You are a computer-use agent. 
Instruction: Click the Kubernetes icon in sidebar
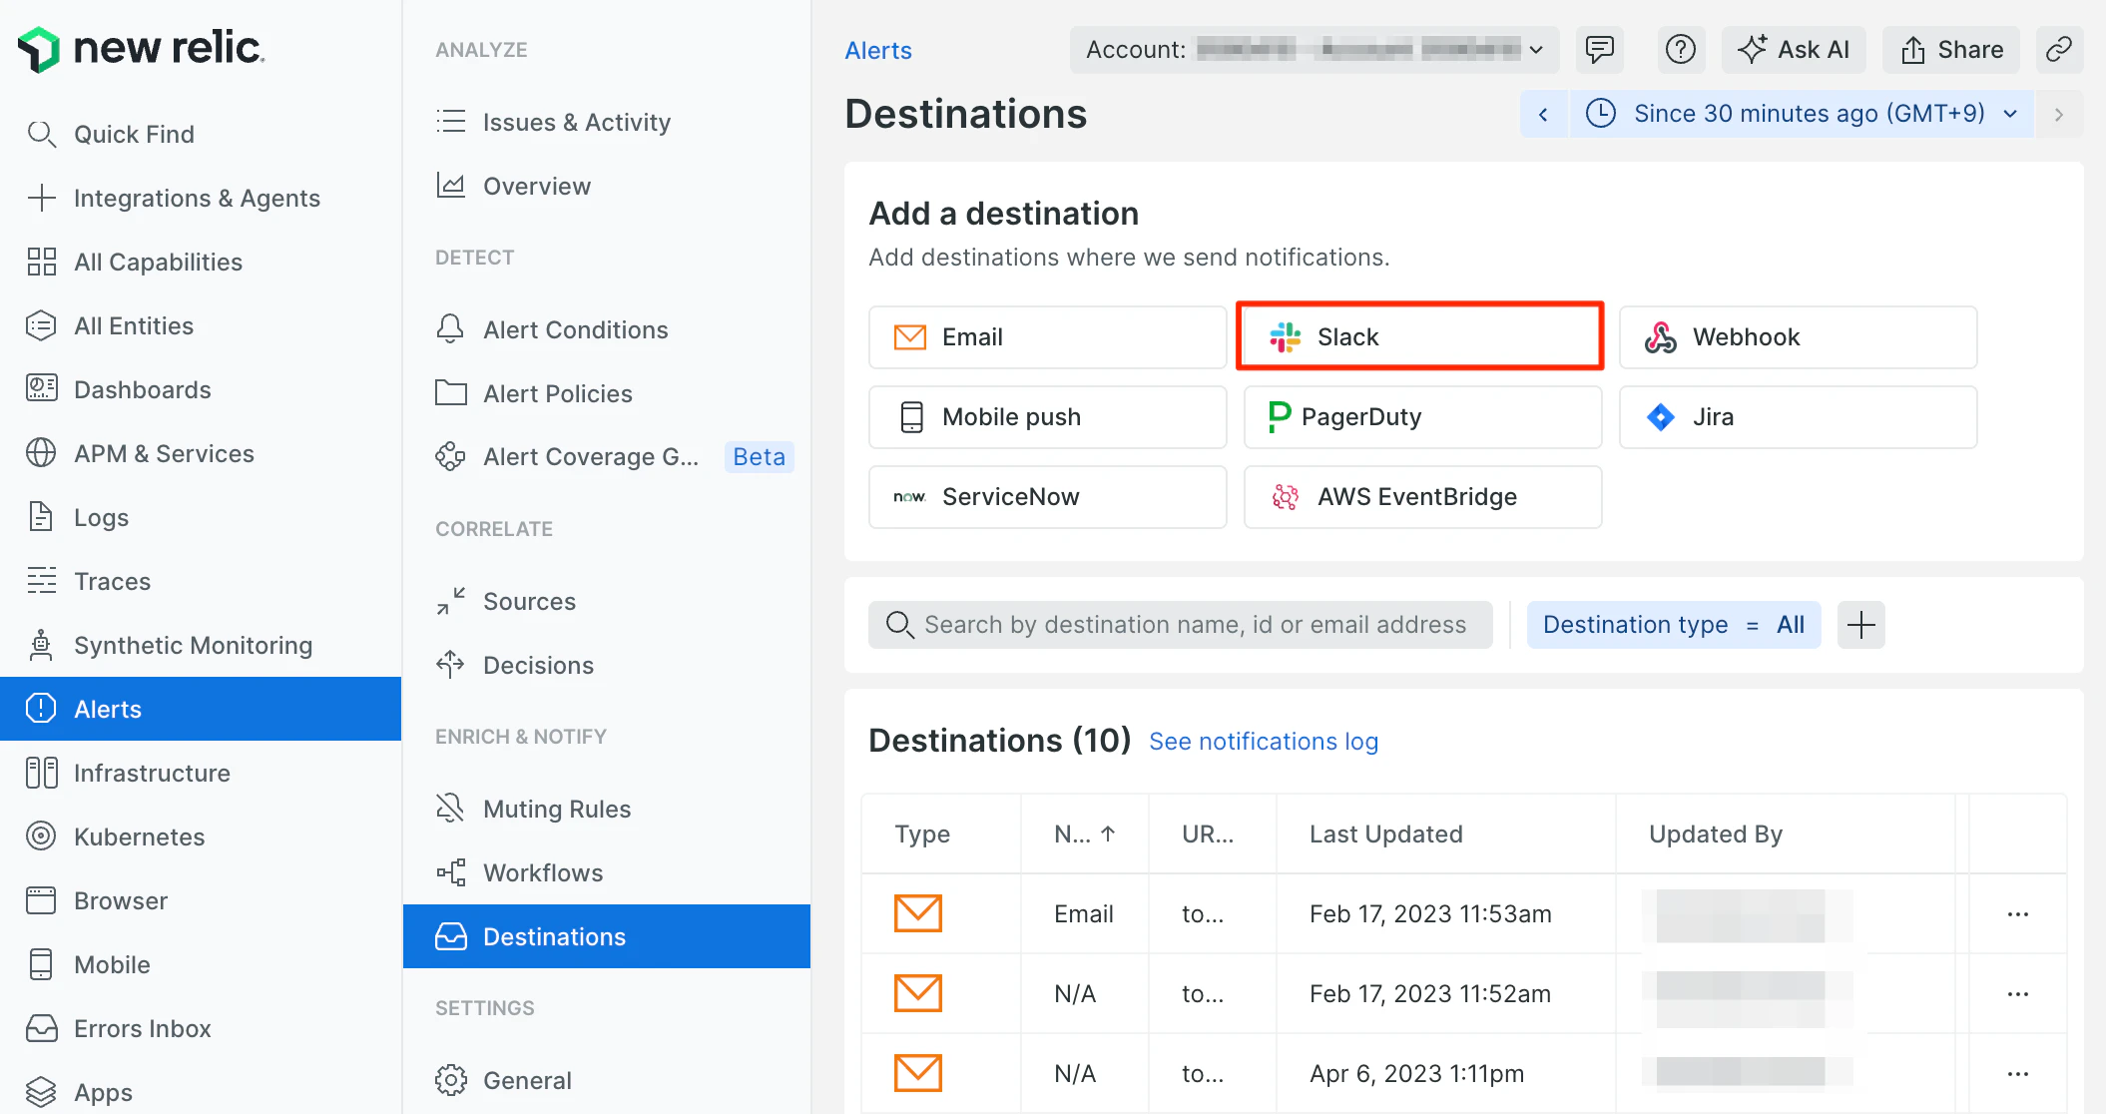click(41, 836)
